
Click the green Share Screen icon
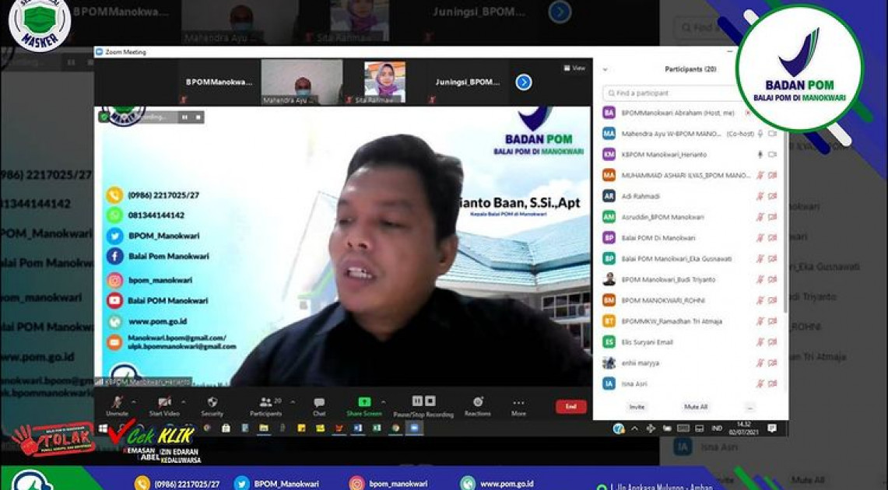pyautogui.click(x=364, y=402)
